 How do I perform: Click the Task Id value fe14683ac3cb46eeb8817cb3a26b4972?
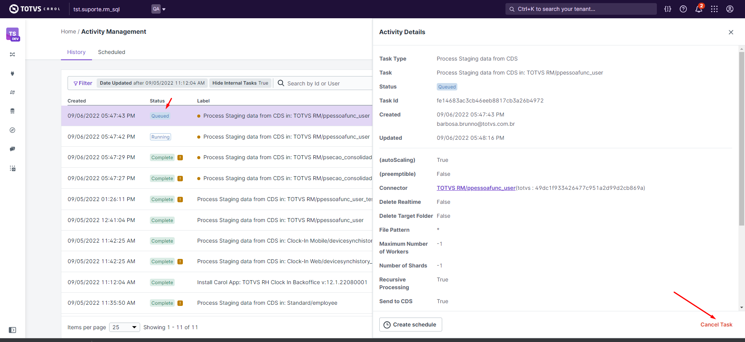tap(490, 101)
